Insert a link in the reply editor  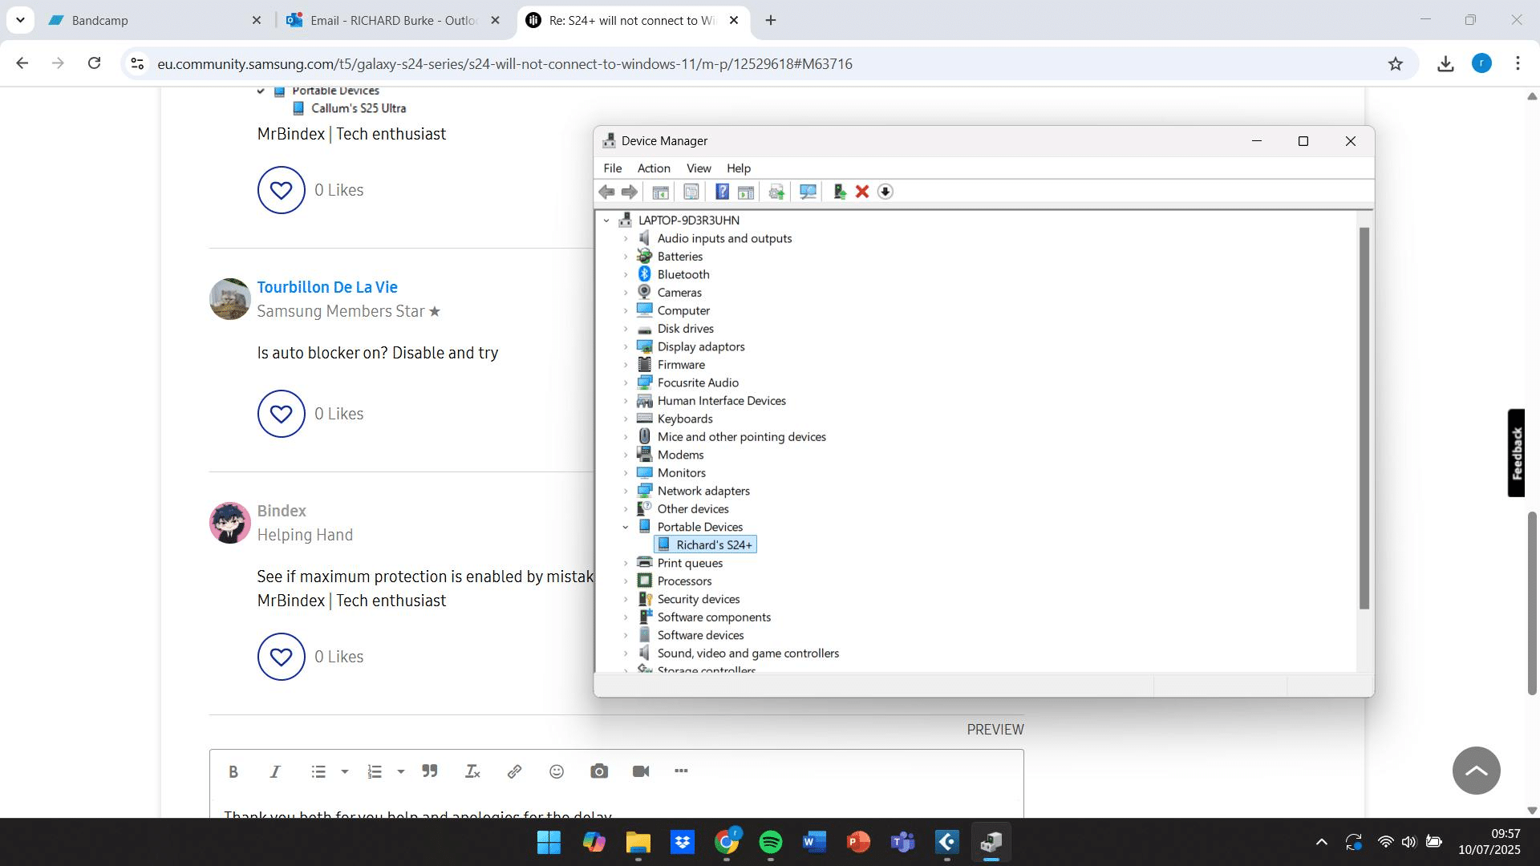click(x=514, y=771)
